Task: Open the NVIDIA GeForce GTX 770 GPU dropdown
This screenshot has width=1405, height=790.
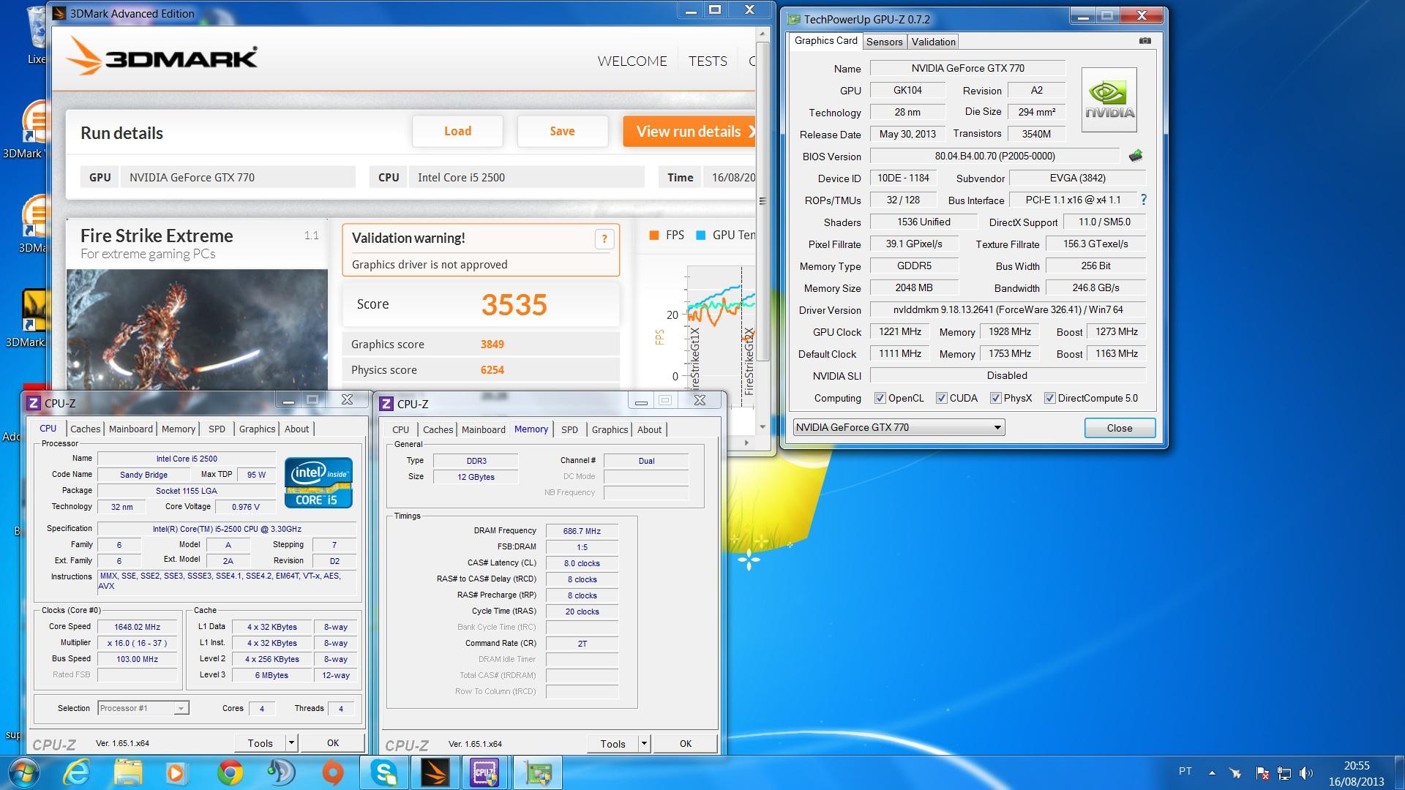Action: pyautogui.click(x=899, y=427)
